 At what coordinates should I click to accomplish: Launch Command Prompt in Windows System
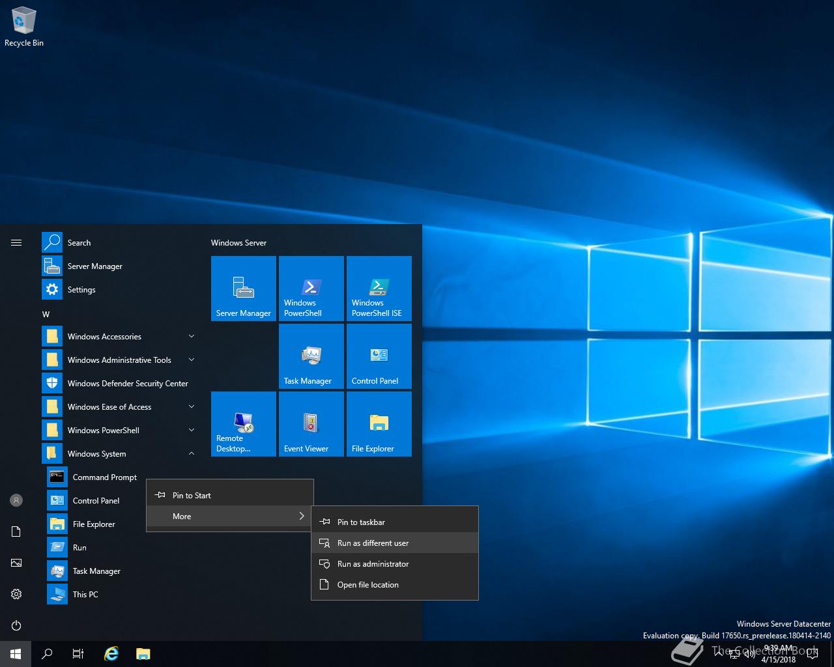(x=122, y=477)
